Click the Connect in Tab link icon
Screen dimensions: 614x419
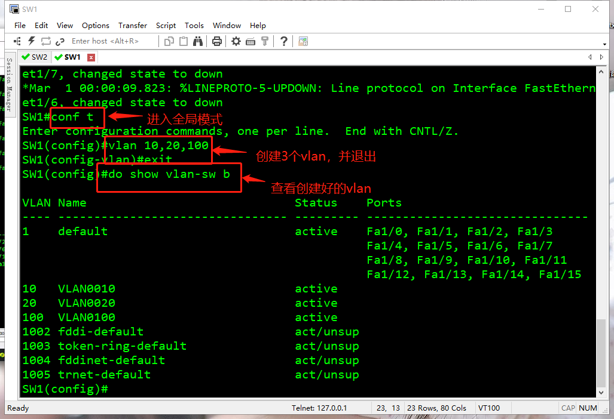(x=60, y=41)
